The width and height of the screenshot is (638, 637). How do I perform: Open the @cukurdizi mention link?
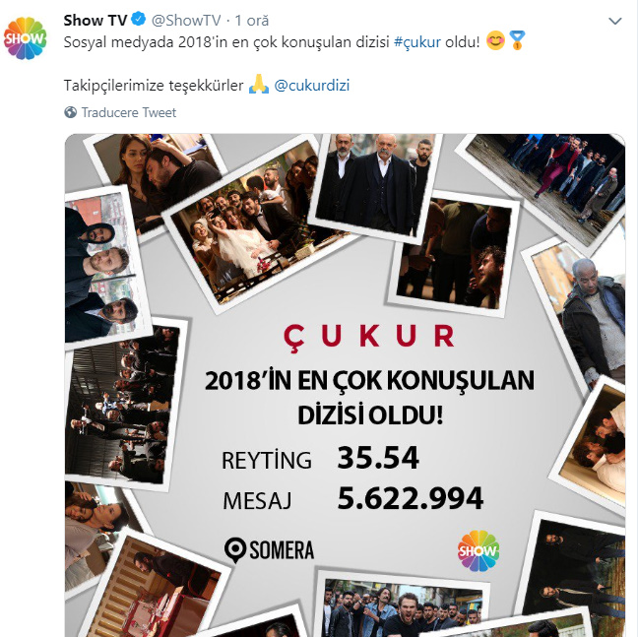tap(312, 86)
